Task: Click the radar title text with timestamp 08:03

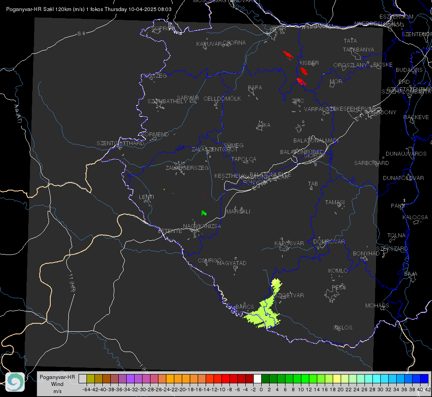Action: pos(89,9)
